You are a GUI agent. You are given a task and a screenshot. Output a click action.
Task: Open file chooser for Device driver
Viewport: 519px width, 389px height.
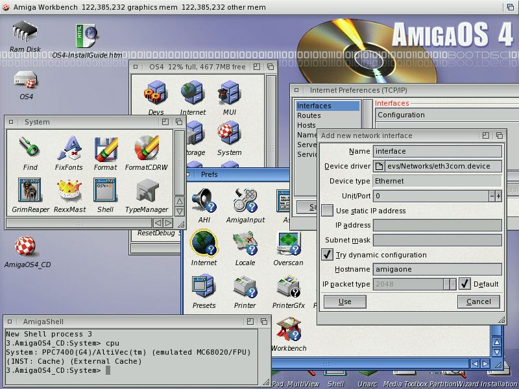point(379,166)
